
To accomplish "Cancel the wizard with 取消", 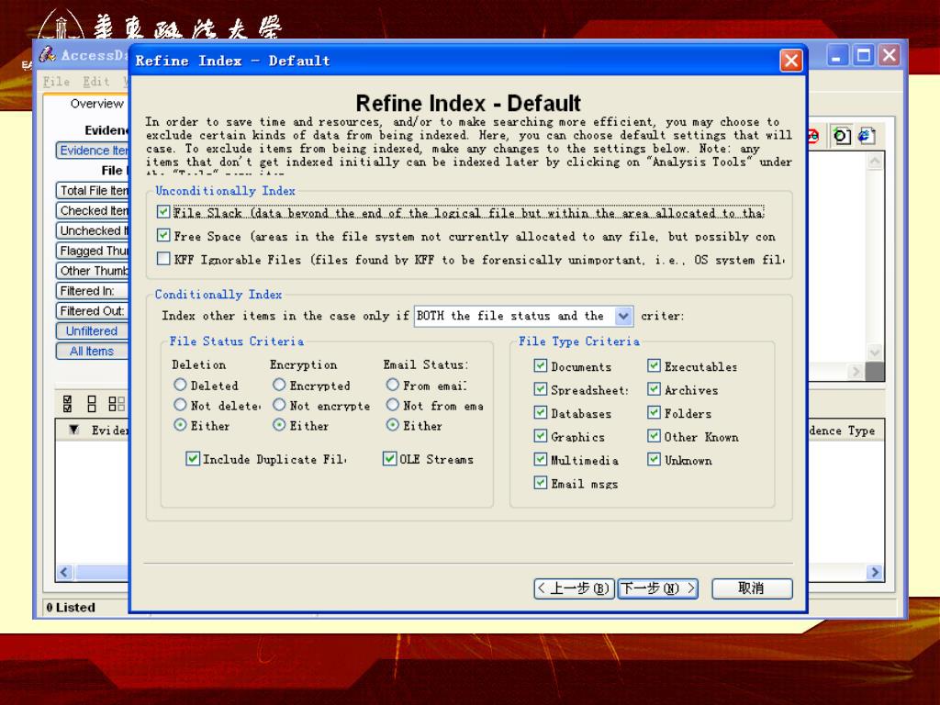I will pyautogui.click(x=752, y=588).
